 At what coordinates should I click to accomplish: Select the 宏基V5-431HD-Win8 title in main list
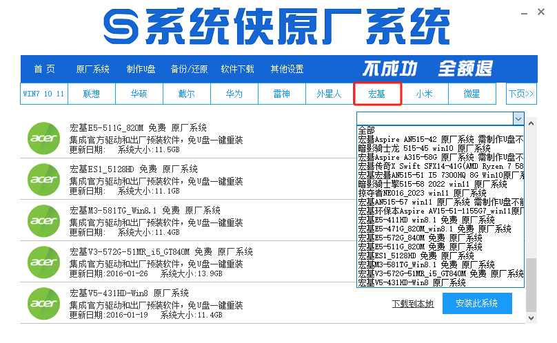coord(129,293)
